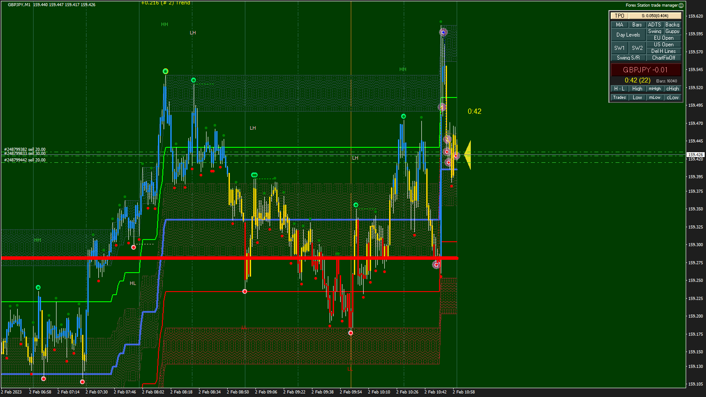Click the Forex Station trade manager smiley icon
This screenshot has width=706, height=397.
[681, 5]
